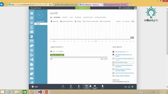168x94 pixels.
Task: Click Open in Visual Studio command
Action: (x=94, y=87)
